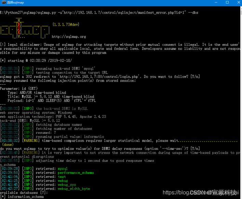Click the cmd icon in the title bar
This screenshot has width=242, height=199.
pos(3,2)
